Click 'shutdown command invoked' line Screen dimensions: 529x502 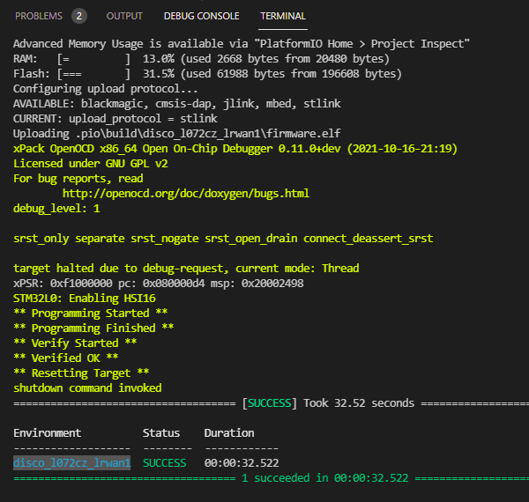pos(87,388)
